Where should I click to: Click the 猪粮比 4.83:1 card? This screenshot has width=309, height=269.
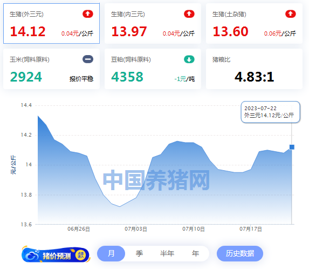254,69
